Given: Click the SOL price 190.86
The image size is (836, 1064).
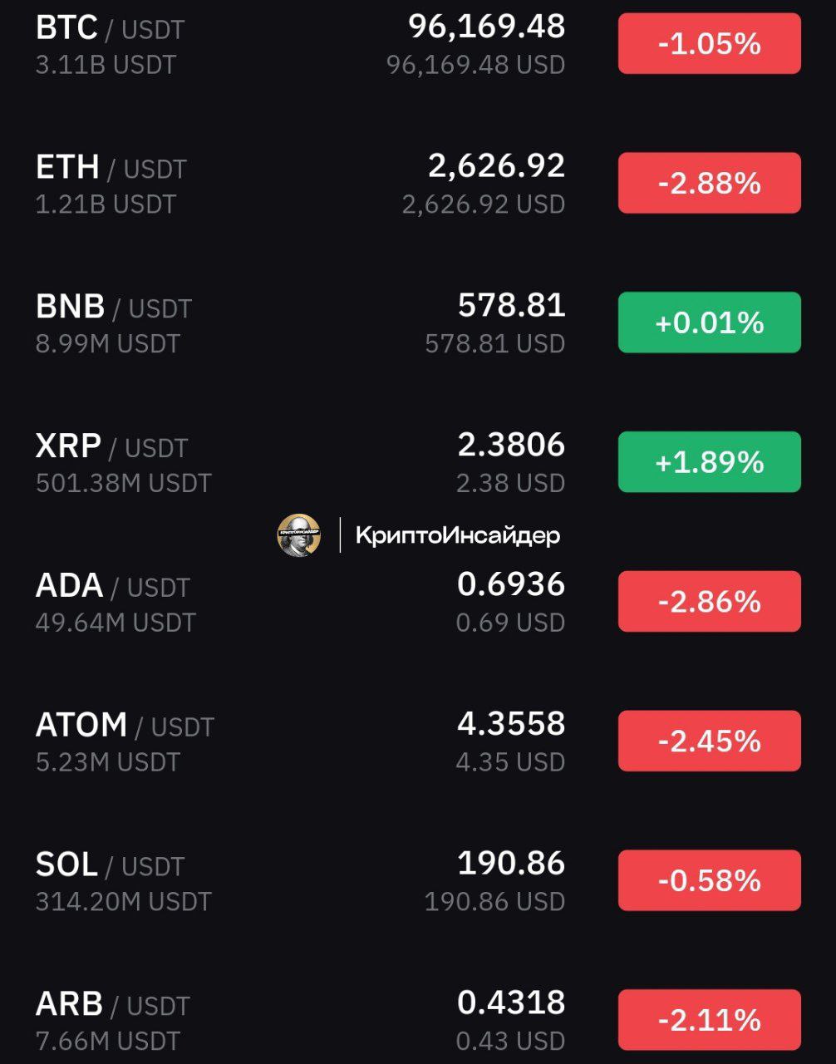Looking at the screenshot, I should click(x=511, y=864).
